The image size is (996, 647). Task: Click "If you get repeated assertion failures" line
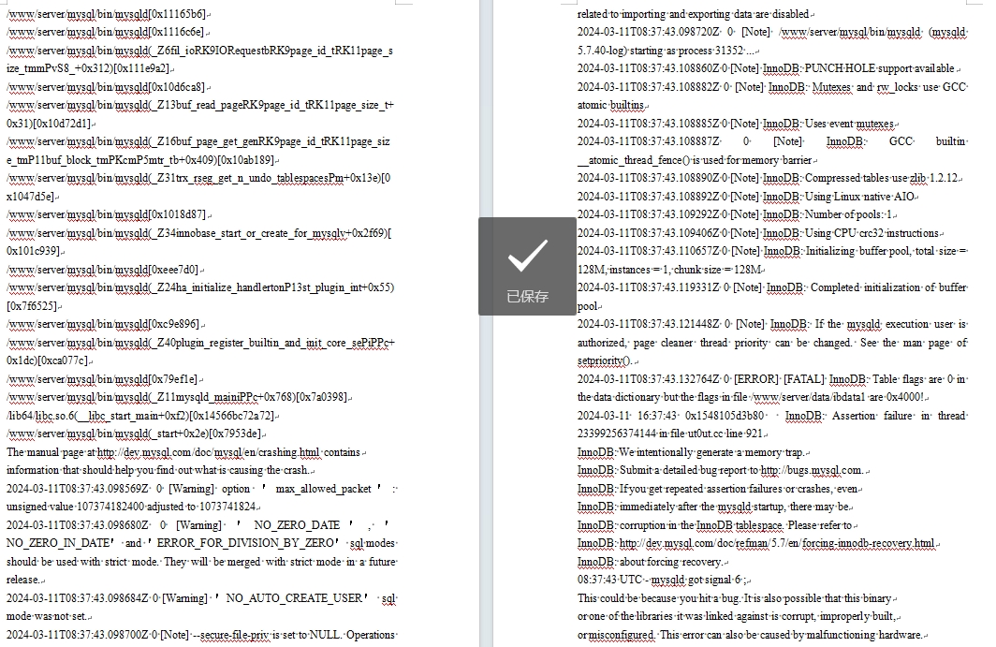tap(717, 489)
